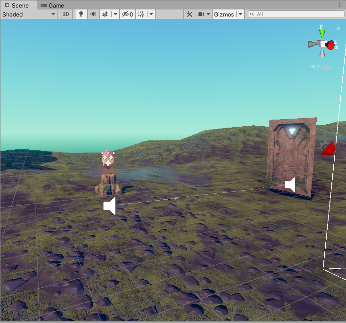Select the audio source gizmo on door
The height and width of the screenshot is (323, 346).
pyautogui.click(x=290, y=185)
